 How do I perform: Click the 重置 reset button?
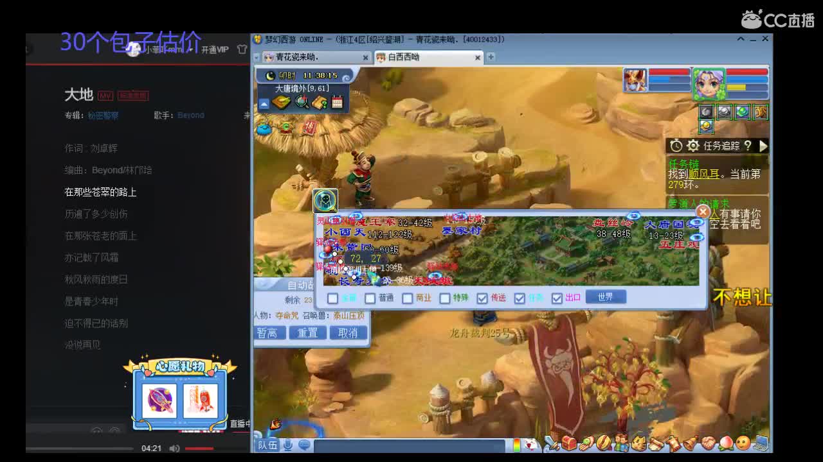[307, 333]
